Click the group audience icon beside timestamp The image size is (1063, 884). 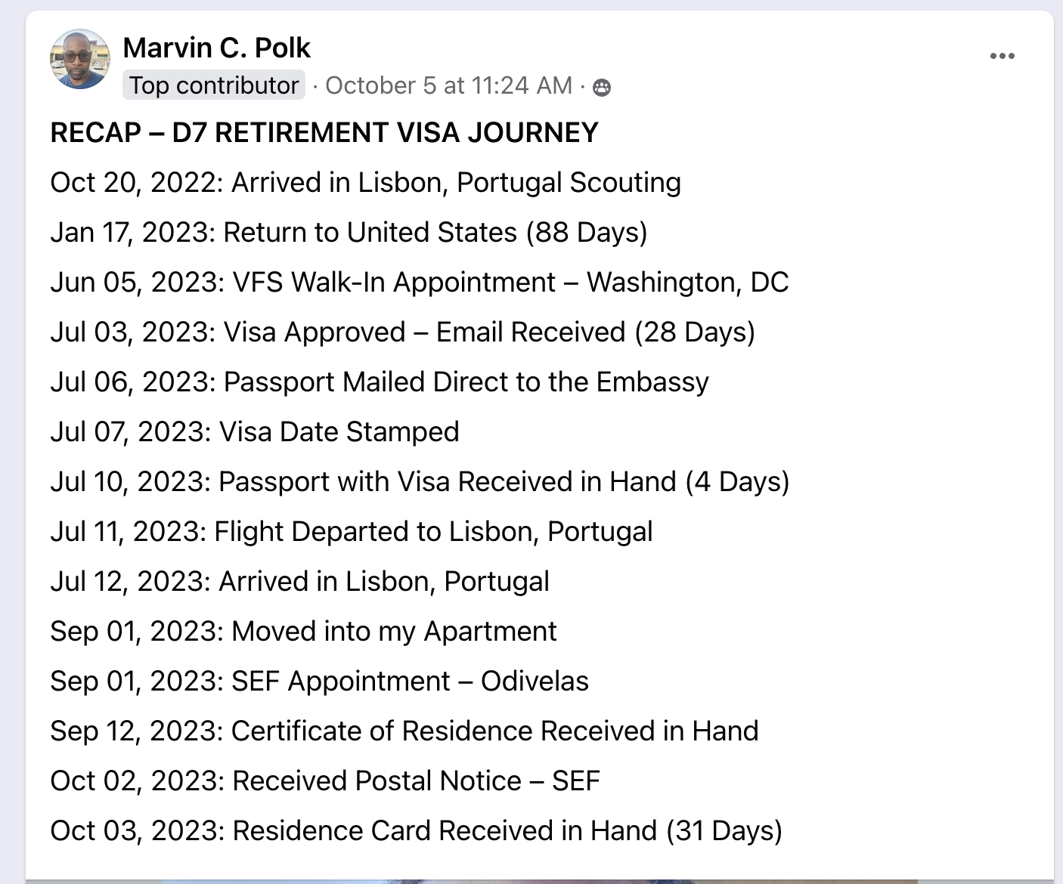click(x=602, y=88)
